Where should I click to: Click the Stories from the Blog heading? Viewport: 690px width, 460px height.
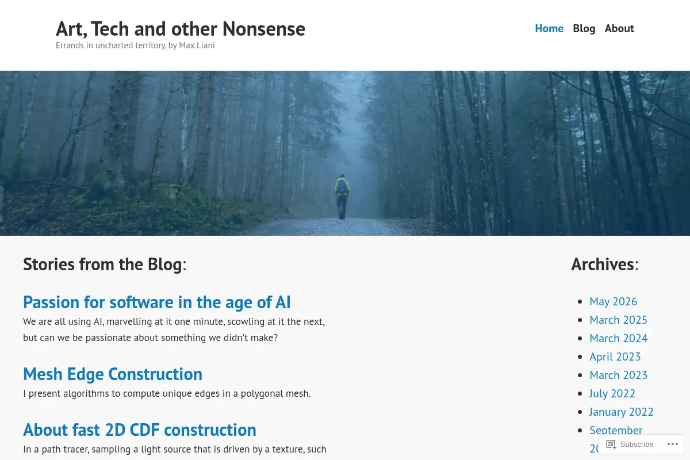105,264
